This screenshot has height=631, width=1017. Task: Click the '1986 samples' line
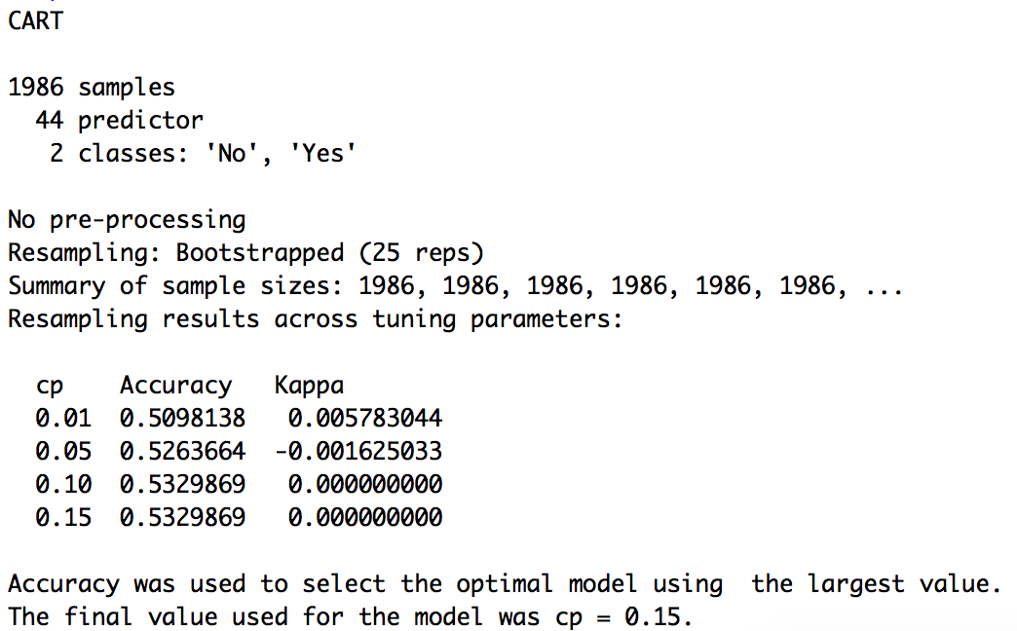pos(92,88)
